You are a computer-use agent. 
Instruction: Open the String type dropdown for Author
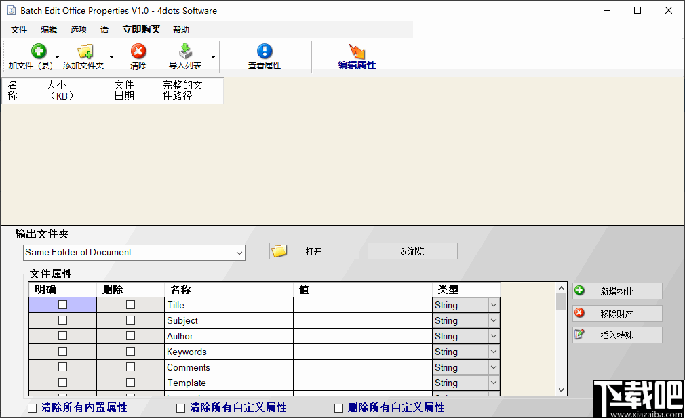tap(493, 335)
